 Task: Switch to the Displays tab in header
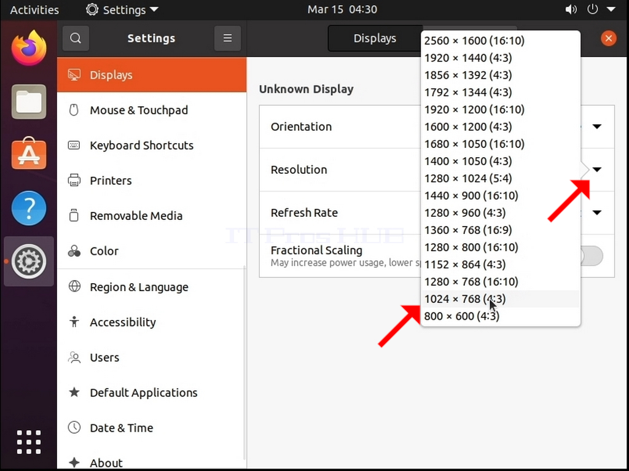[x=375, y=39]
